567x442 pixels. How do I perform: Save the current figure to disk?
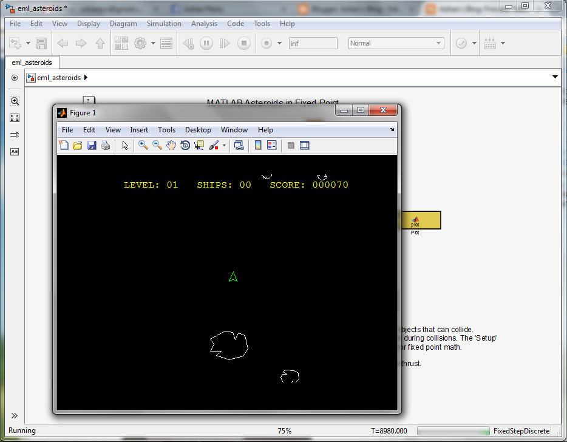(x=92, y=145)
